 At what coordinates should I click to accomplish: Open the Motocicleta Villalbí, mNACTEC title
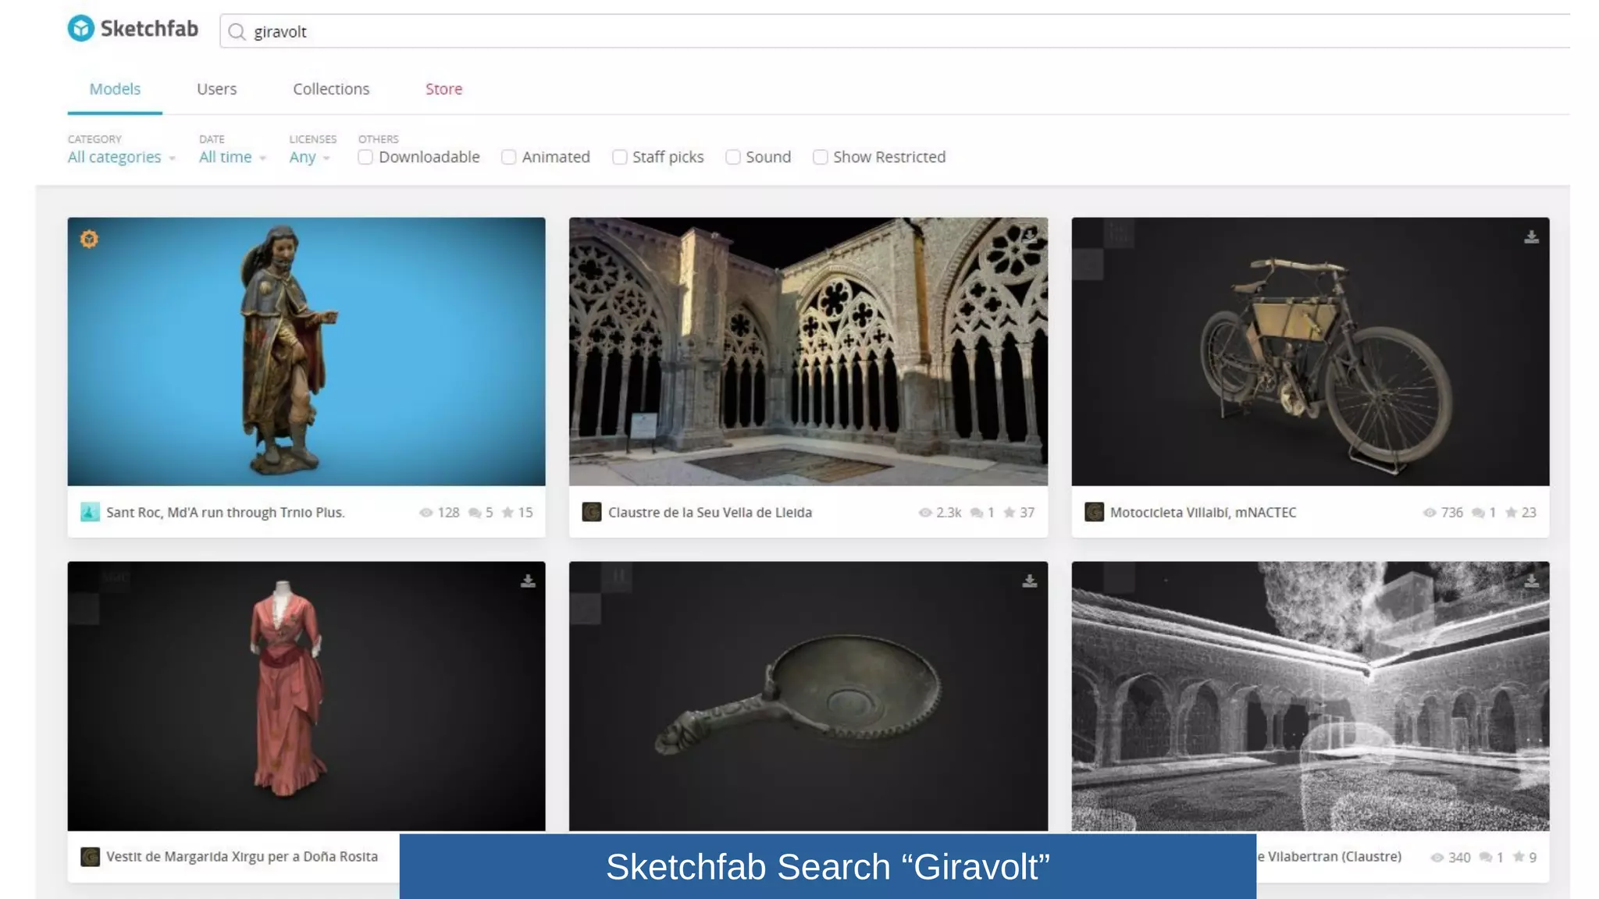(1203, 513)
